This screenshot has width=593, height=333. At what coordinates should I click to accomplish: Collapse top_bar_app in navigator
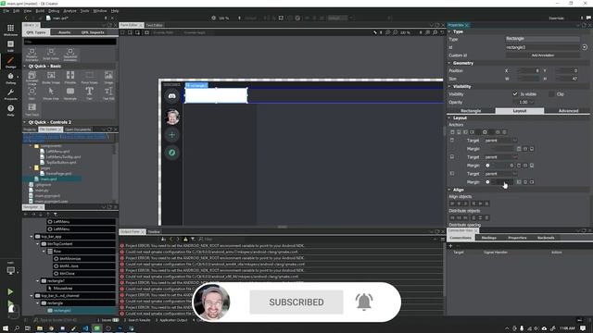coord(32,237)
